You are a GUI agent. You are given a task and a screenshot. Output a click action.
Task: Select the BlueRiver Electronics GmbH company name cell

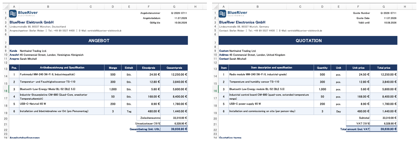(x=242, y=22)
